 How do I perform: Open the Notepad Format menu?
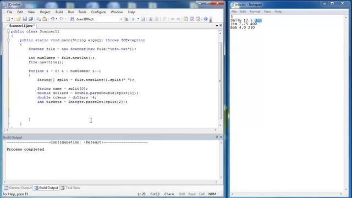pos(255,12)
